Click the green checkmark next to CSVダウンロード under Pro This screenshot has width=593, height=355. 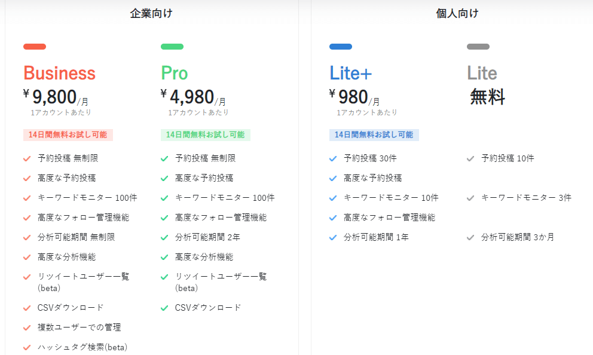pos(164,308)
